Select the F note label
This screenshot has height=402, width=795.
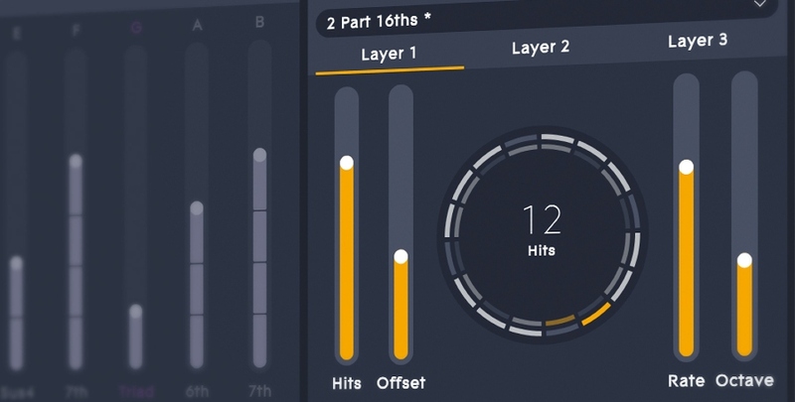(x=77, y=31)
